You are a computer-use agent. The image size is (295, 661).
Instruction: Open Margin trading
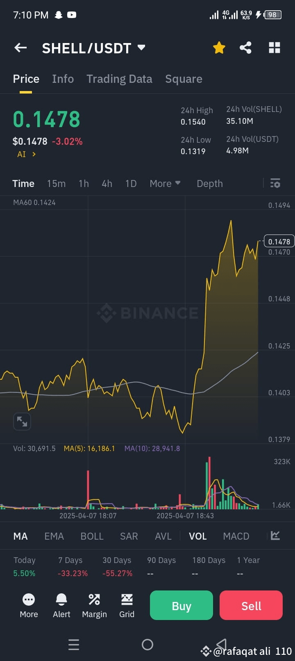click(94, 605)
